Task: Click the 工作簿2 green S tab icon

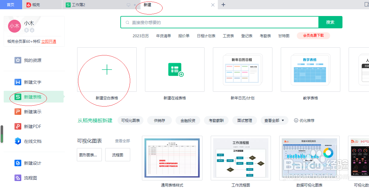Action: (68, 5)
